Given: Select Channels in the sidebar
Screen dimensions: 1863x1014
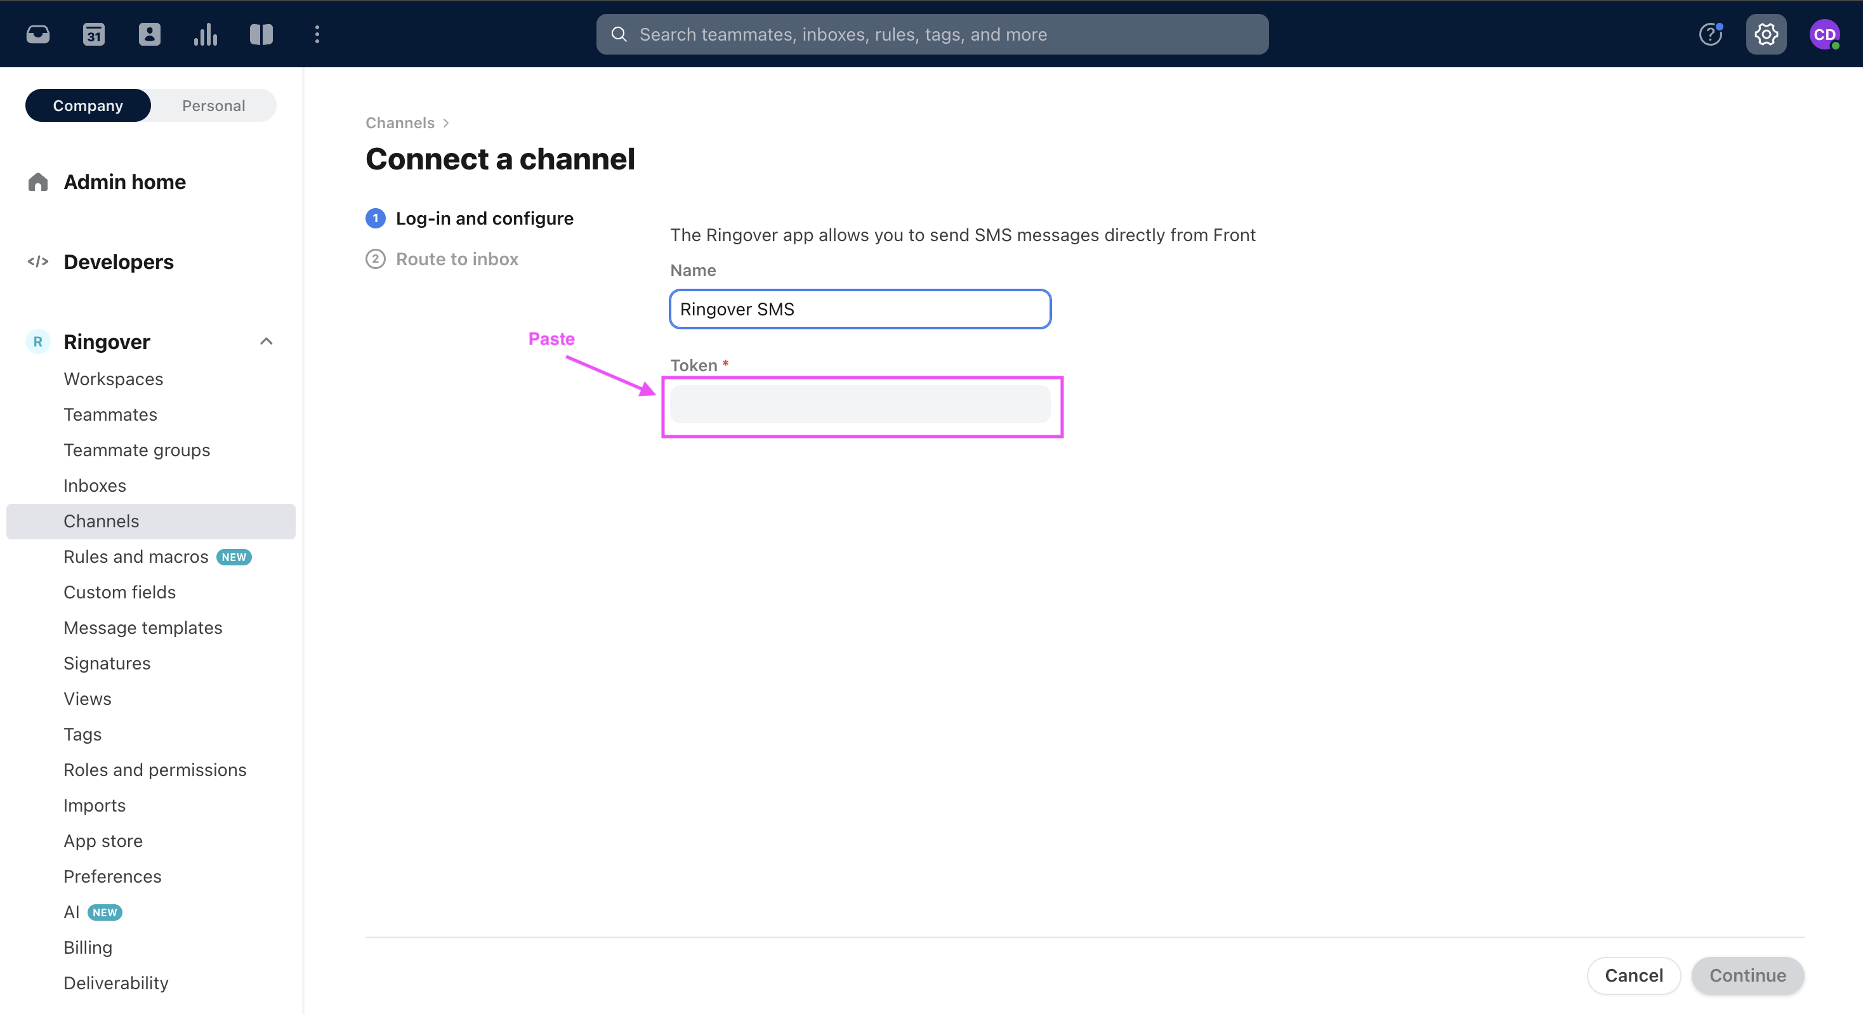Looking at the screenshot, I should pos(150,521).
